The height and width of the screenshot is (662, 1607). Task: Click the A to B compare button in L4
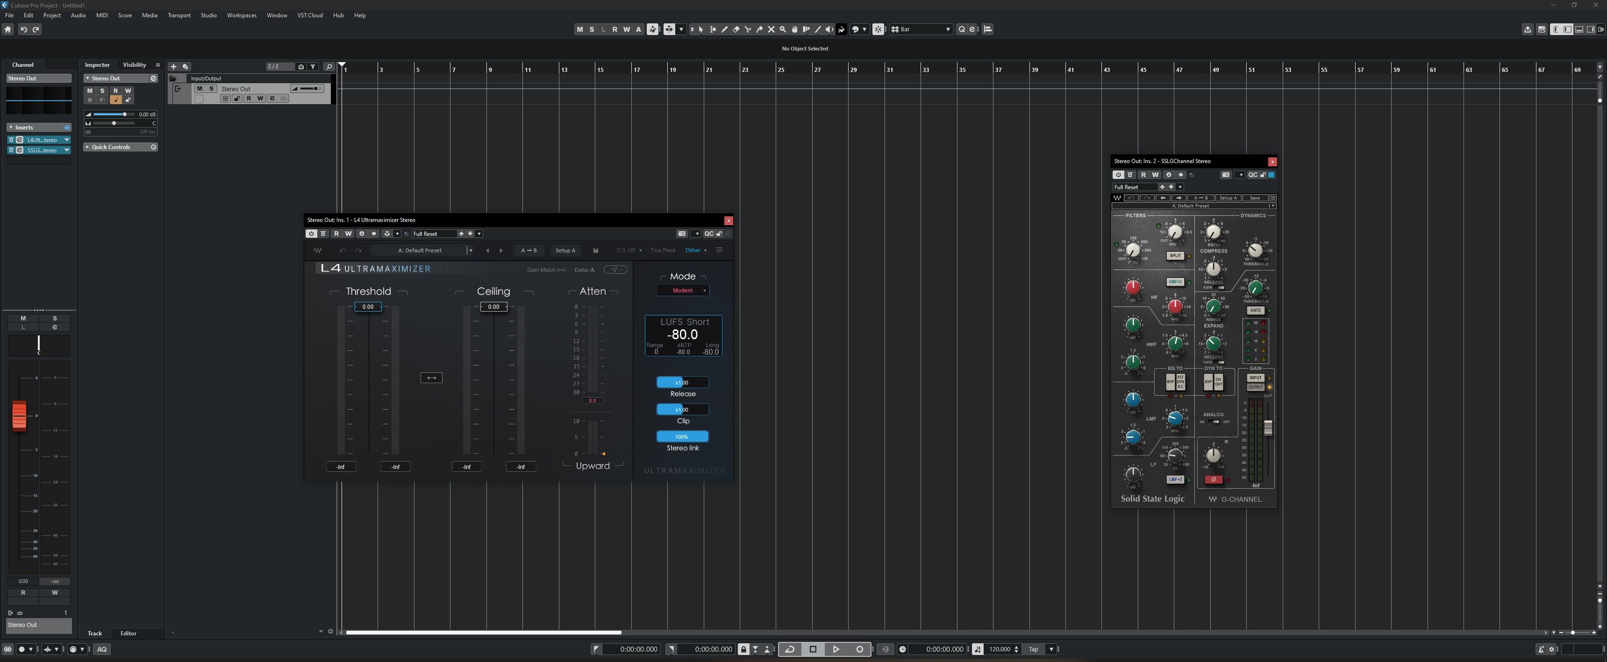[529, 250]
